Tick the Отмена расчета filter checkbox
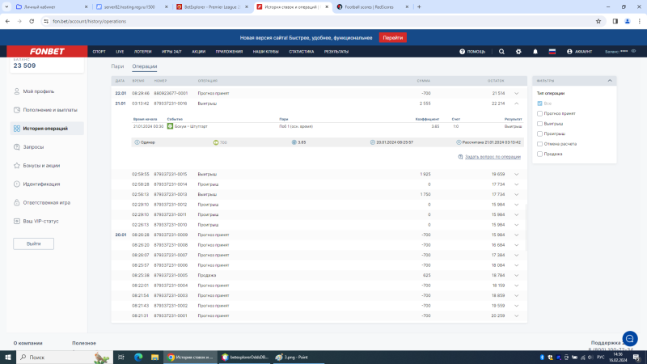647x364 pixels. click(540, 143)
